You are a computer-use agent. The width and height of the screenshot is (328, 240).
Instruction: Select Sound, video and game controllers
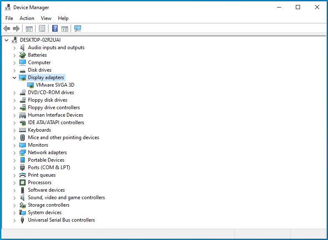[66, 197]
